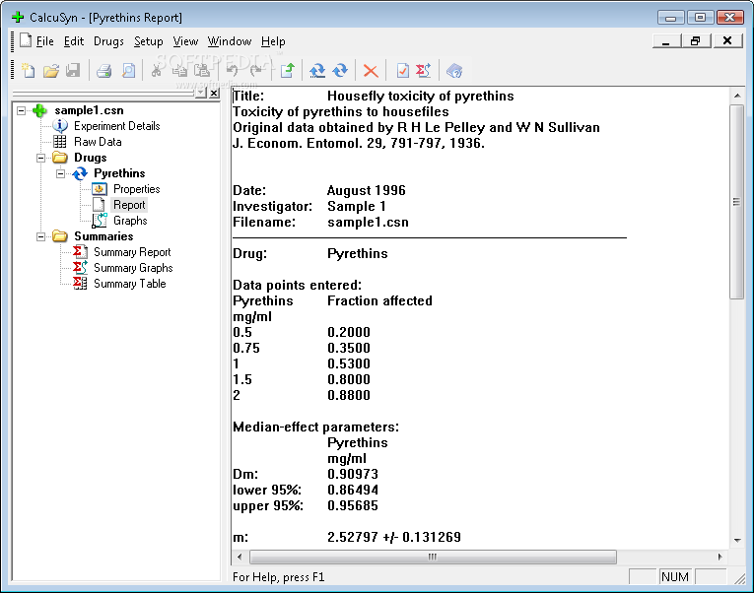Collapse the Drugs folder node
Image resolution: width=754 pixels, height=593 pixels.
pyautogui.click(x=40, y=158)
